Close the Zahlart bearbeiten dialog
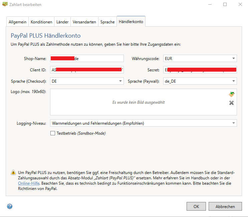The width and height of the screenshot is (248, 217). coord(240,4)
